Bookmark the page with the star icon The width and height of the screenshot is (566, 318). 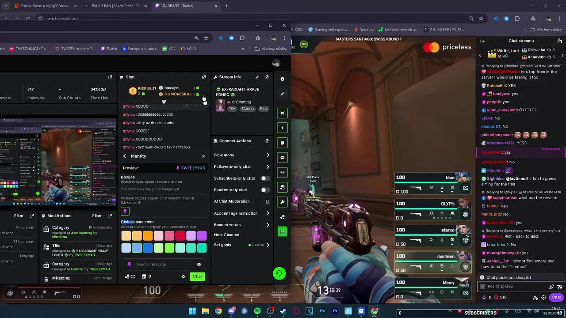point(206,38)
